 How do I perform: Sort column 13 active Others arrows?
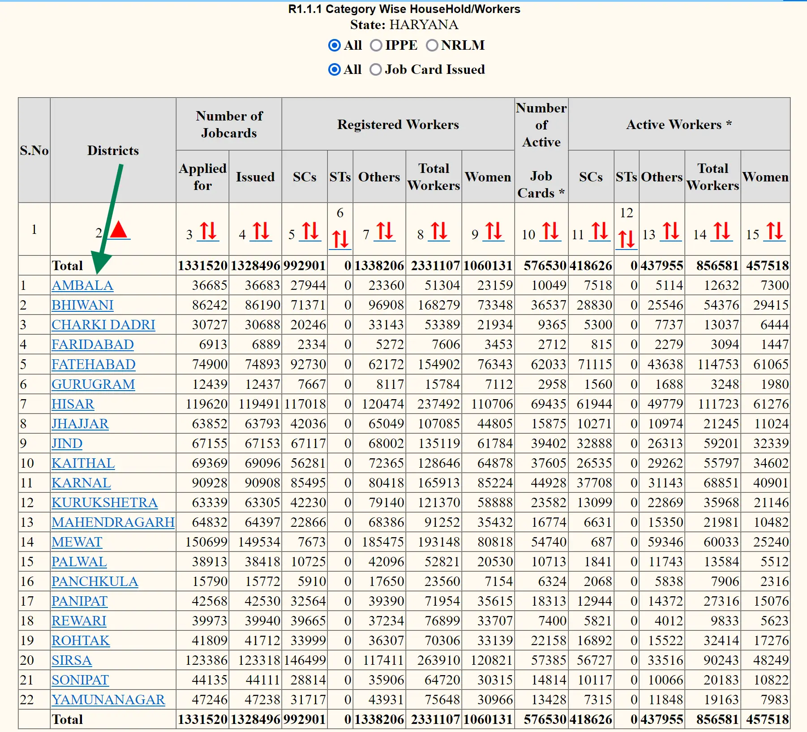[x=671, y=231]
